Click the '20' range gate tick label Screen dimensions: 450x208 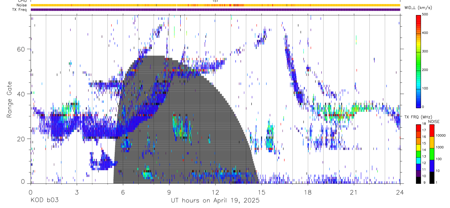tap(21, 139)
